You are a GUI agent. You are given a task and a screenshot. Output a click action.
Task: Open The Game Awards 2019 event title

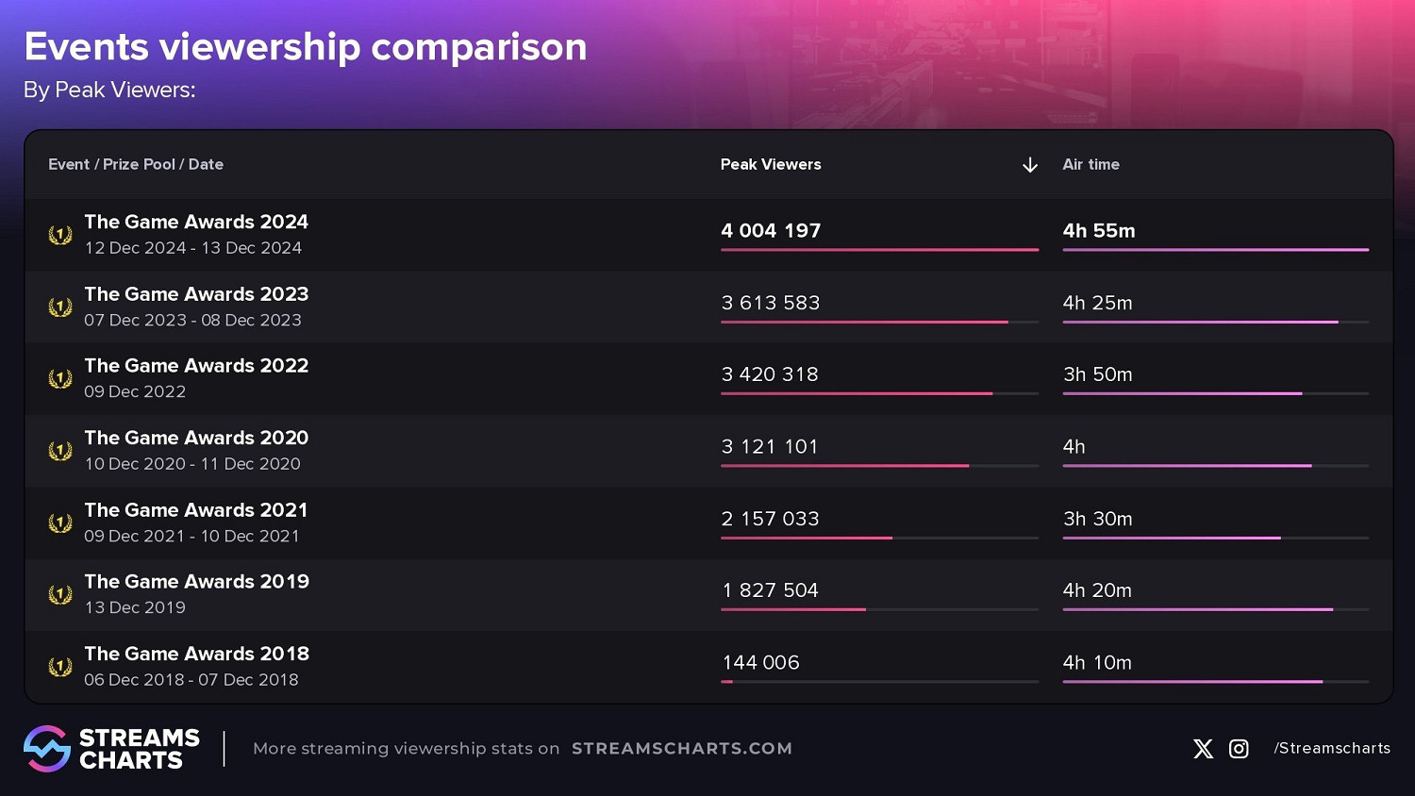(x=196, y=582)
